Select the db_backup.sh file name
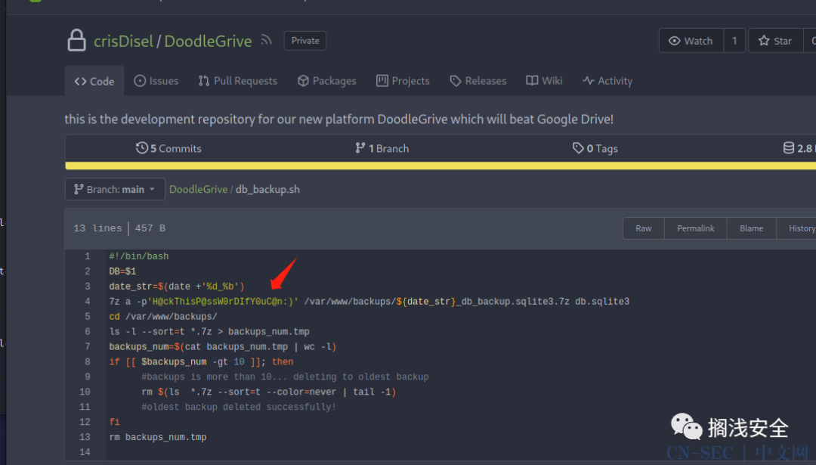This screenshot has height=465, width=816. click(267, 189)
